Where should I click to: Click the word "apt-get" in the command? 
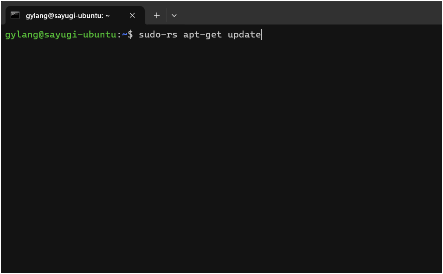tap(203, 35)
